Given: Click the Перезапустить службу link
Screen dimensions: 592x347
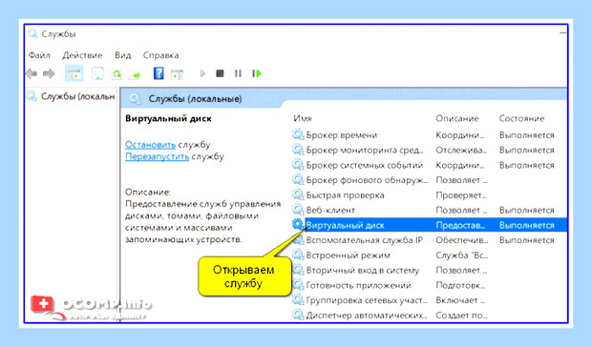Looking at the screenshot, I should (157, 156).
